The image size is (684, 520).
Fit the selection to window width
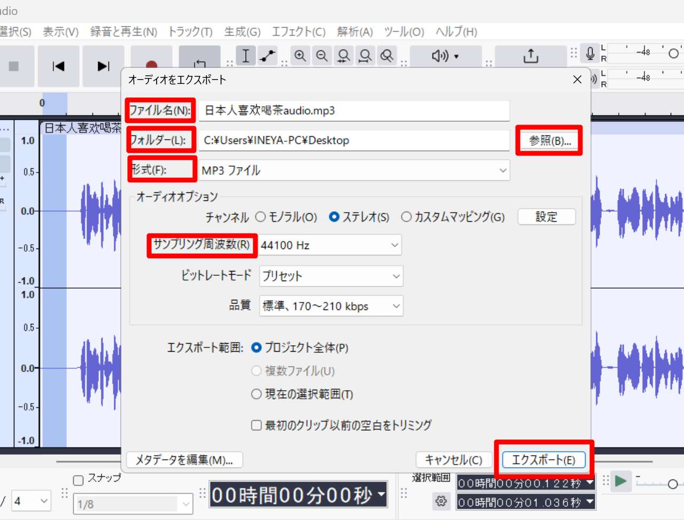pos(344,56)
